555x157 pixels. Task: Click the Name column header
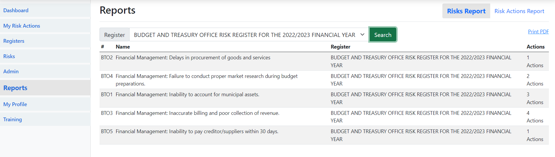tap(123, 47)
